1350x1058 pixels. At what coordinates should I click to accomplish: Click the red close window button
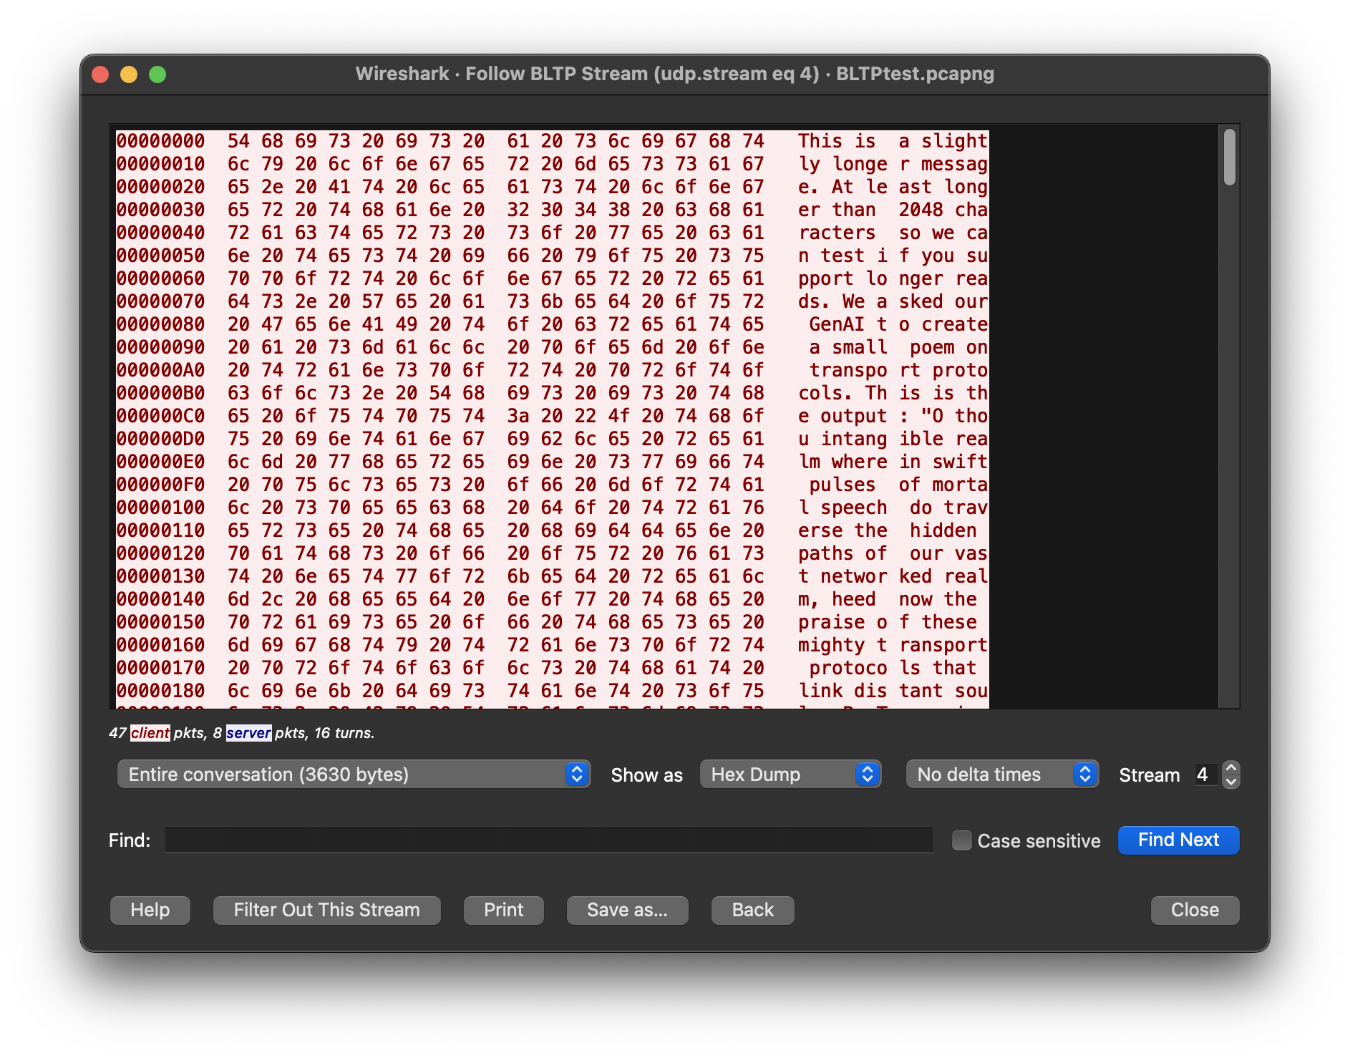tap(101, 74)
